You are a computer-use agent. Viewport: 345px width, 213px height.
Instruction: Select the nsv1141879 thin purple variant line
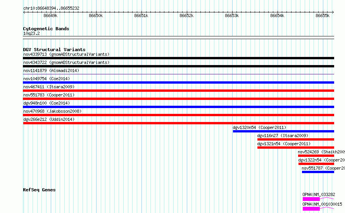point(178,74)
